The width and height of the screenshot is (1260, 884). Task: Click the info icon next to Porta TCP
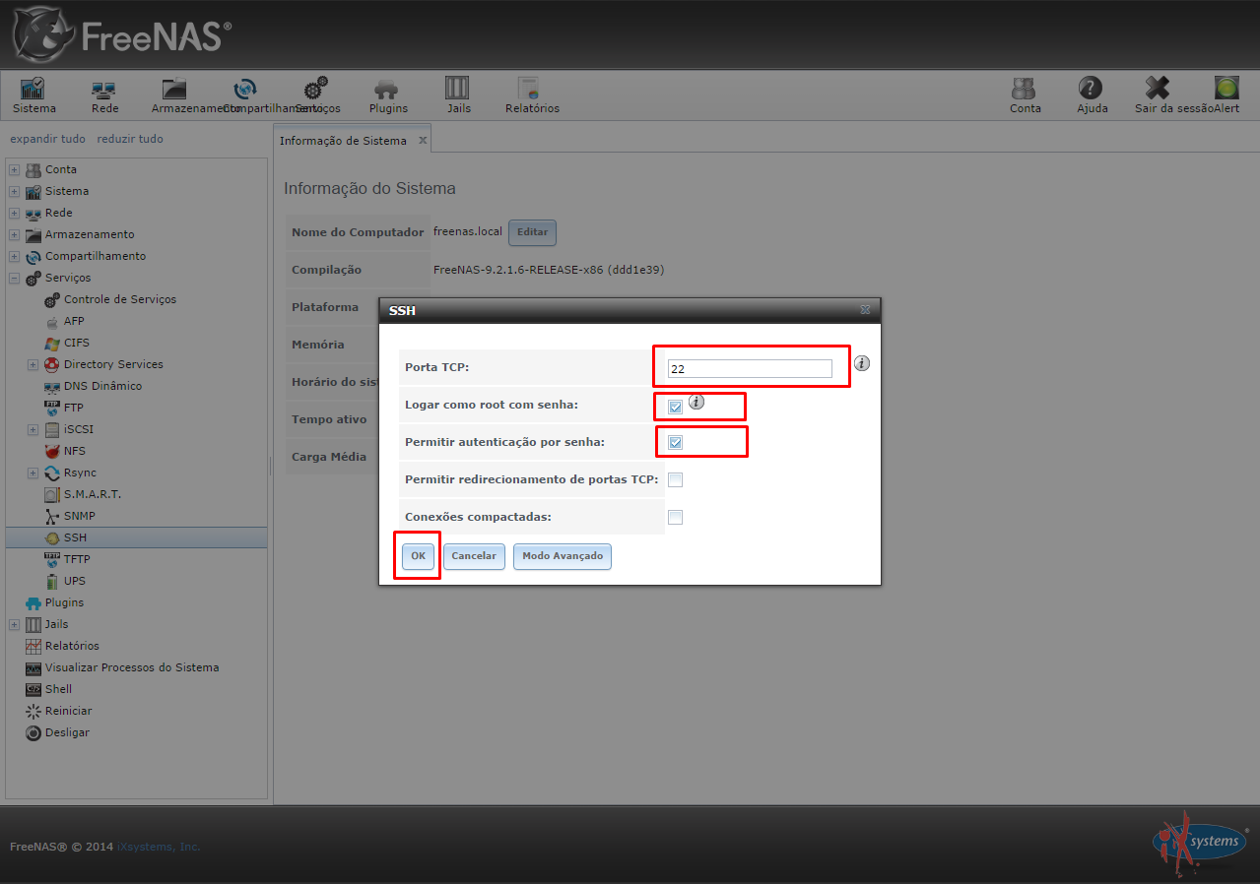point(862,363)
